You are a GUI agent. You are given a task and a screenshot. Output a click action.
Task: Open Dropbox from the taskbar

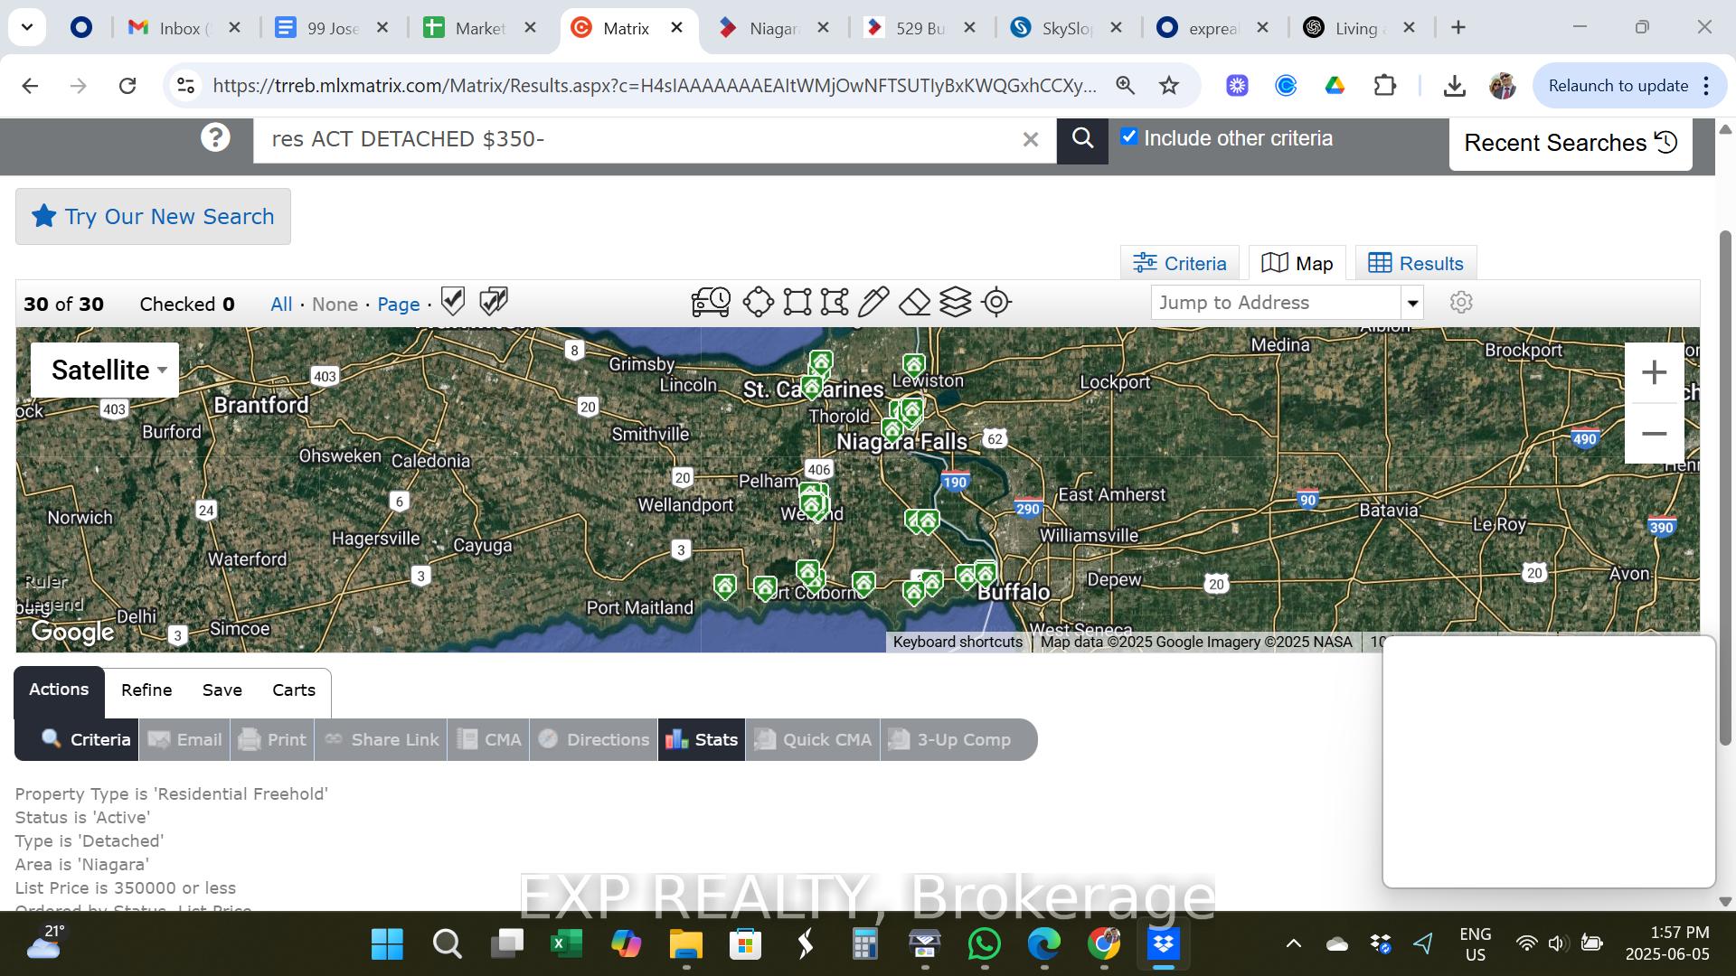(1163, 944)
